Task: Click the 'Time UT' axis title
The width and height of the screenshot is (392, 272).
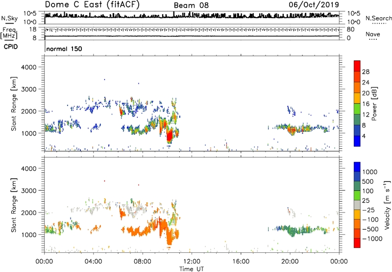Action: click(x=192, y=269)
